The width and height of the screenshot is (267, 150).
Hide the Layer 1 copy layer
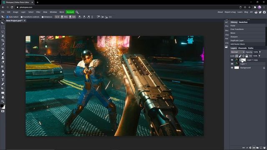click(x=232, y=60)
